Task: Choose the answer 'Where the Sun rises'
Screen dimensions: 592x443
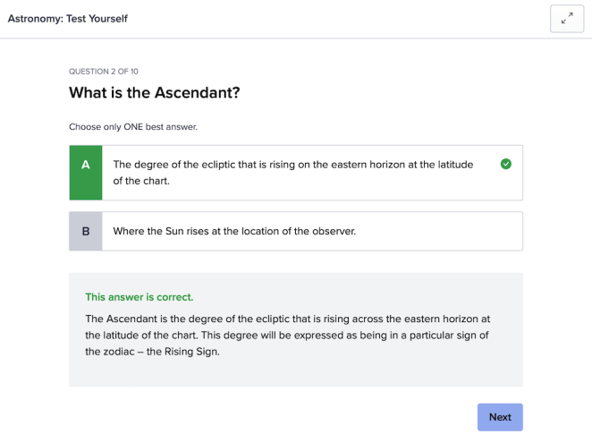Action: pyautogui.click(x=234, y=231)
